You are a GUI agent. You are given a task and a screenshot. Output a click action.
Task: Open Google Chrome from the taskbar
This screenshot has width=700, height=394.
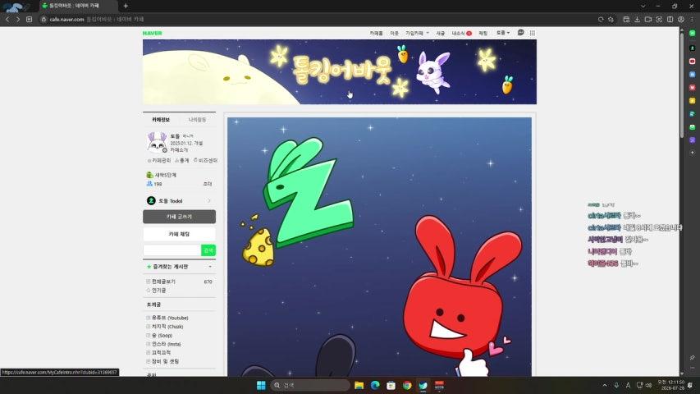(x=407, y=385)
